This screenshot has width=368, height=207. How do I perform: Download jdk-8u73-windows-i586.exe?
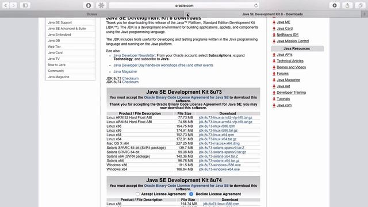220,165
